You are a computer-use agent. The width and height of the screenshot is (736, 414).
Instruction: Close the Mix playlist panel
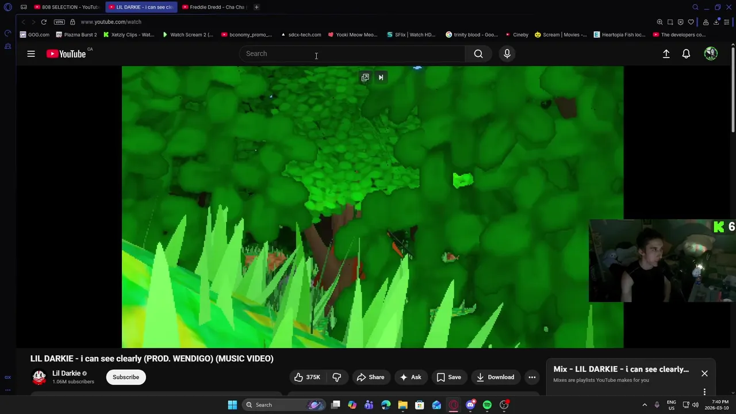tap(704, 374)
